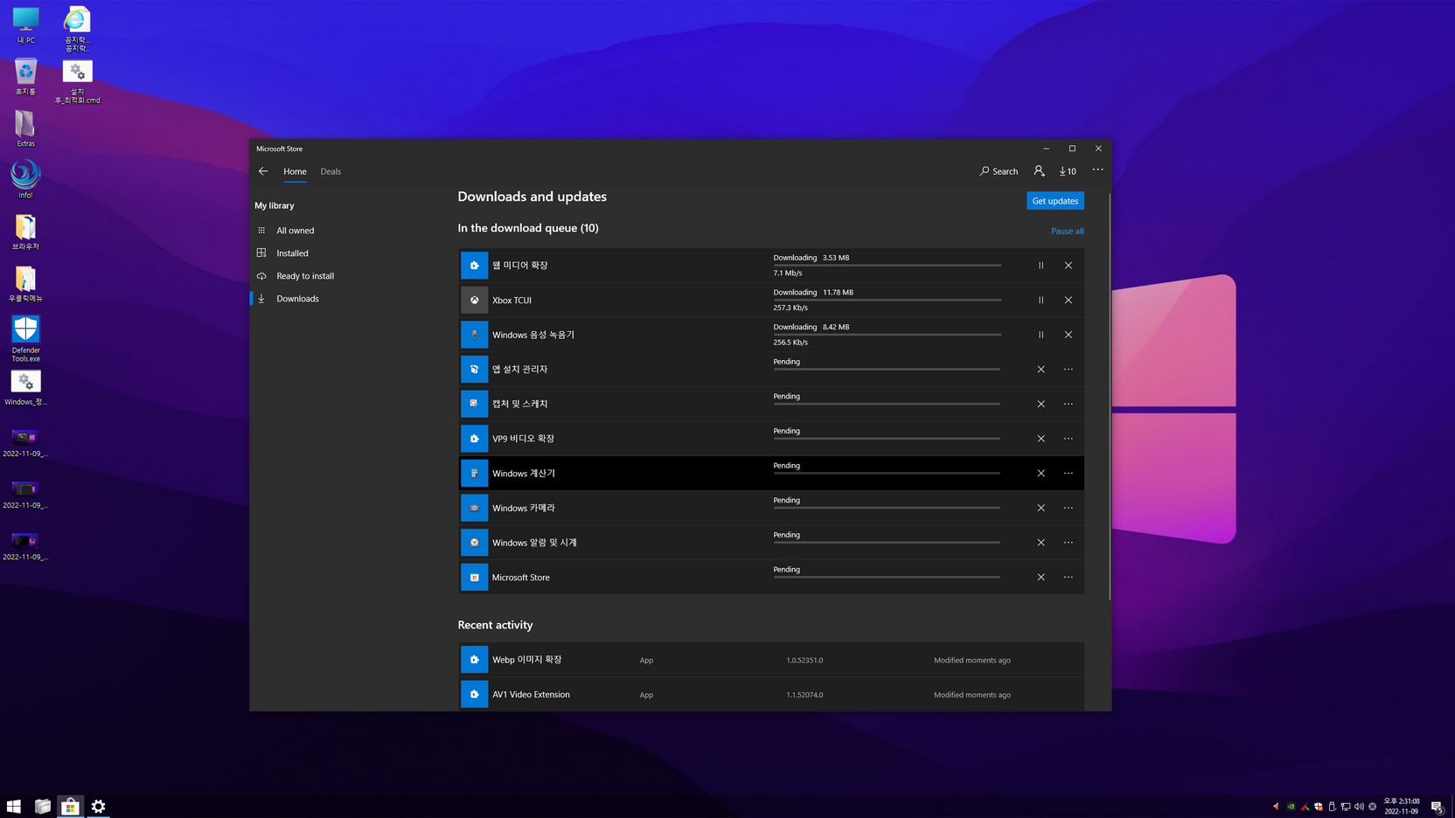Click the 웹 미디어 확장 download progress bar
Image resolution: width=1455 pixels, height=818 pixels.
(x=887, y=265)
